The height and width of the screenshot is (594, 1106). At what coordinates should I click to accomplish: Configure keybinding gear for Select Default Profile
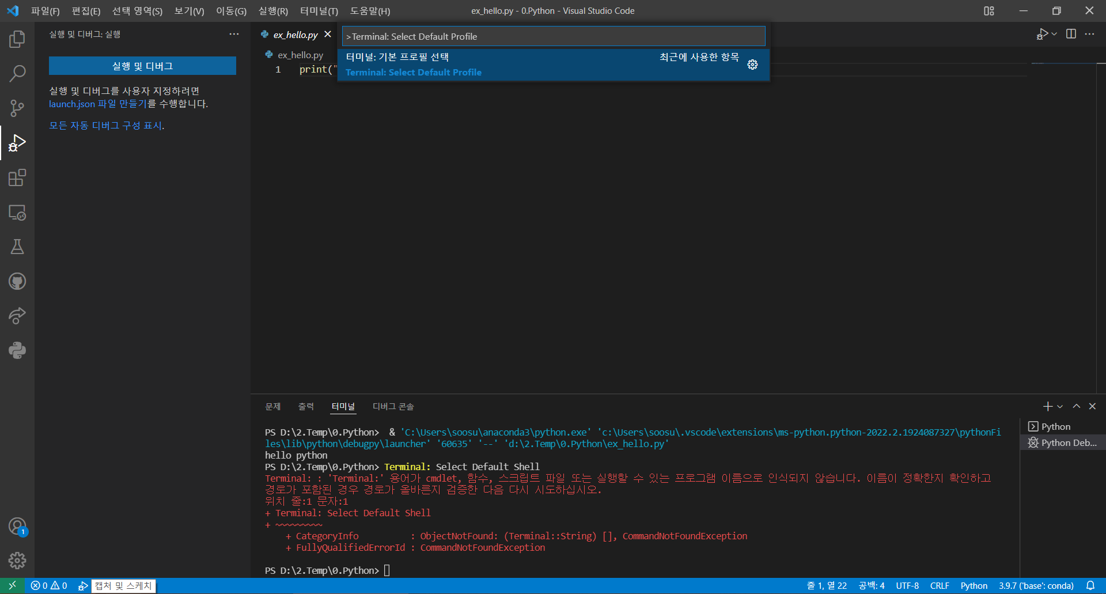click(752, 65)
